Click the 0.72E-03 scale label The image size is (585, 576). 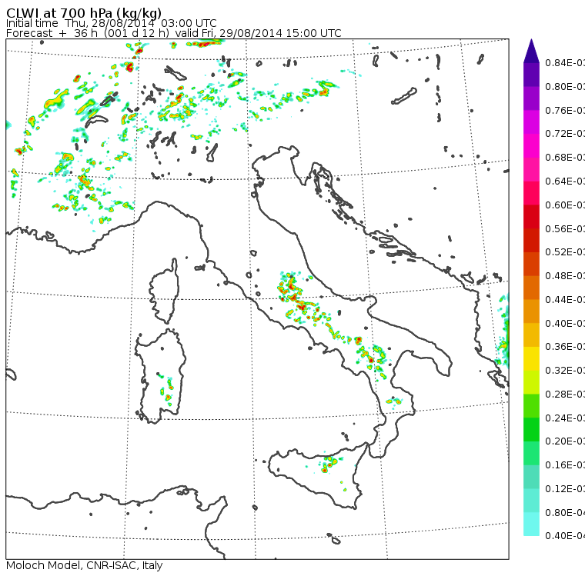pyautogui.click(x=565, y=134)
